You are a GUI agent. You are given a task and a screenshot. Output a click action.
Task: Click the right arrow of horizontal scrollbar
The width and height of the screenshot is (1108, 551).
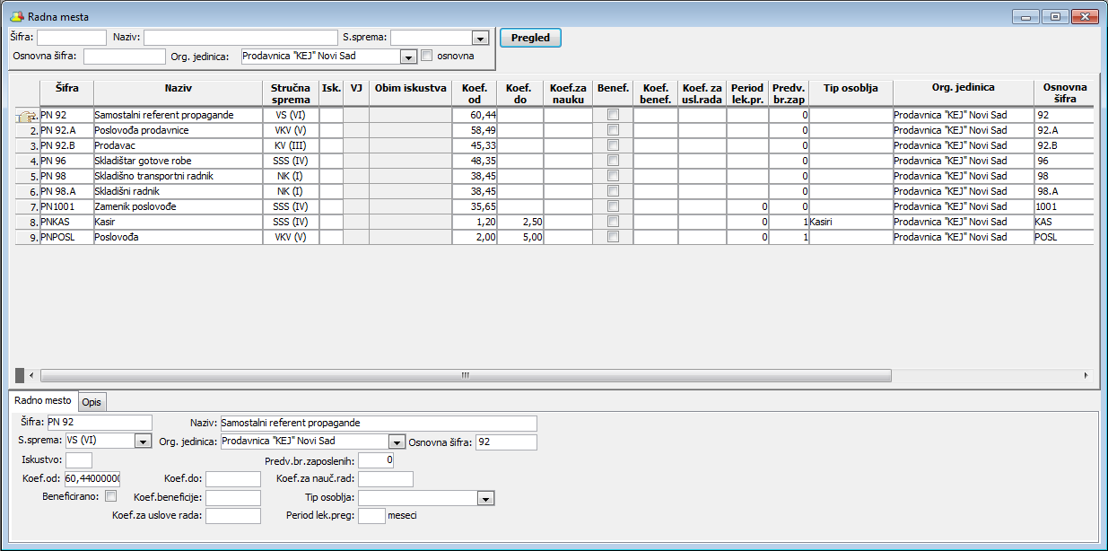coord(1085,375)
